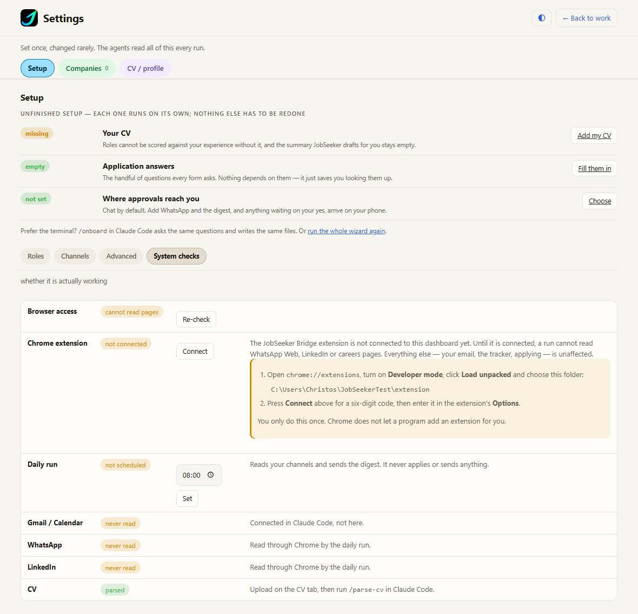
Task: Open the CV / profile tab
Action: pyautogui.click(x=145, y=68)
